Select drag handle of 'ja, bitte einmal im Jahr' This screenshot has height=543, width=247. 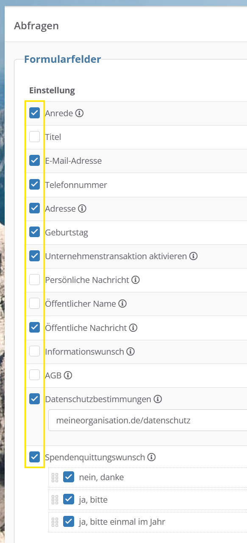(55, 522)
